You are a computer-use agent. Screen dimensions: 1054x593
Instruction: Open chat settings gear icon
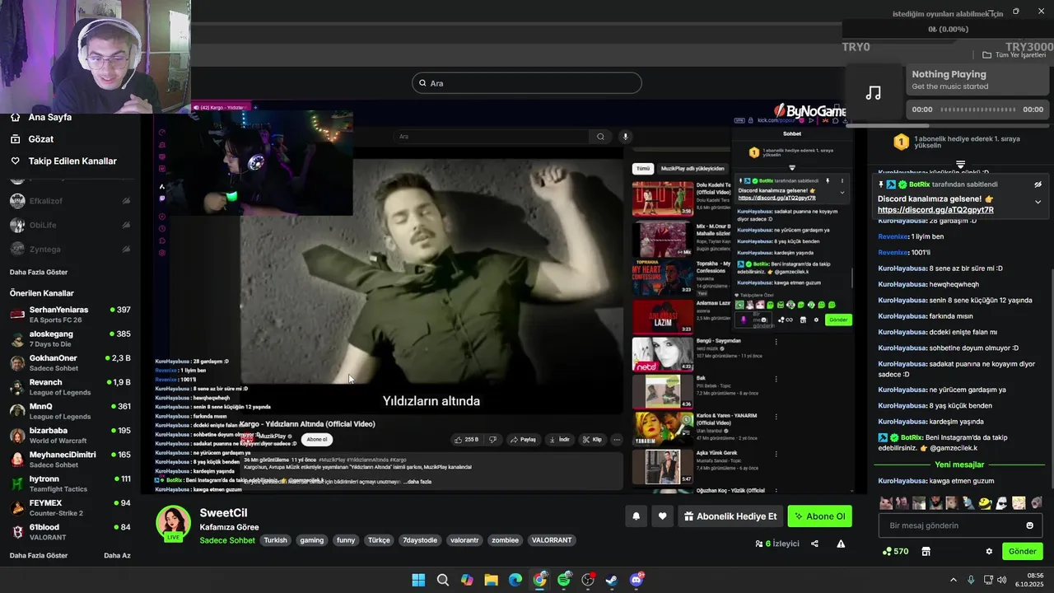pos(989,551)
